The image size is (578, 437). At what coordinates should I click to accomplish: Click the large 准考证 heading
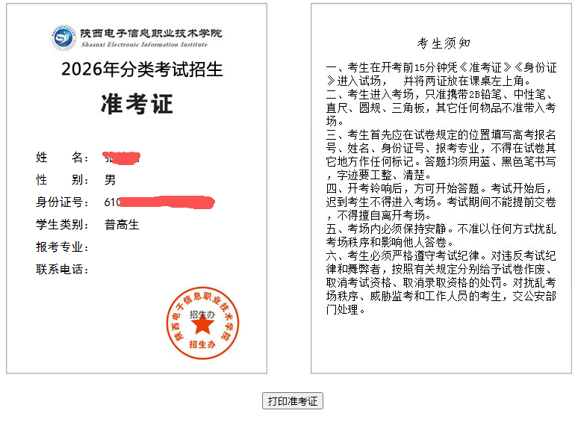(x=137, y=105)
